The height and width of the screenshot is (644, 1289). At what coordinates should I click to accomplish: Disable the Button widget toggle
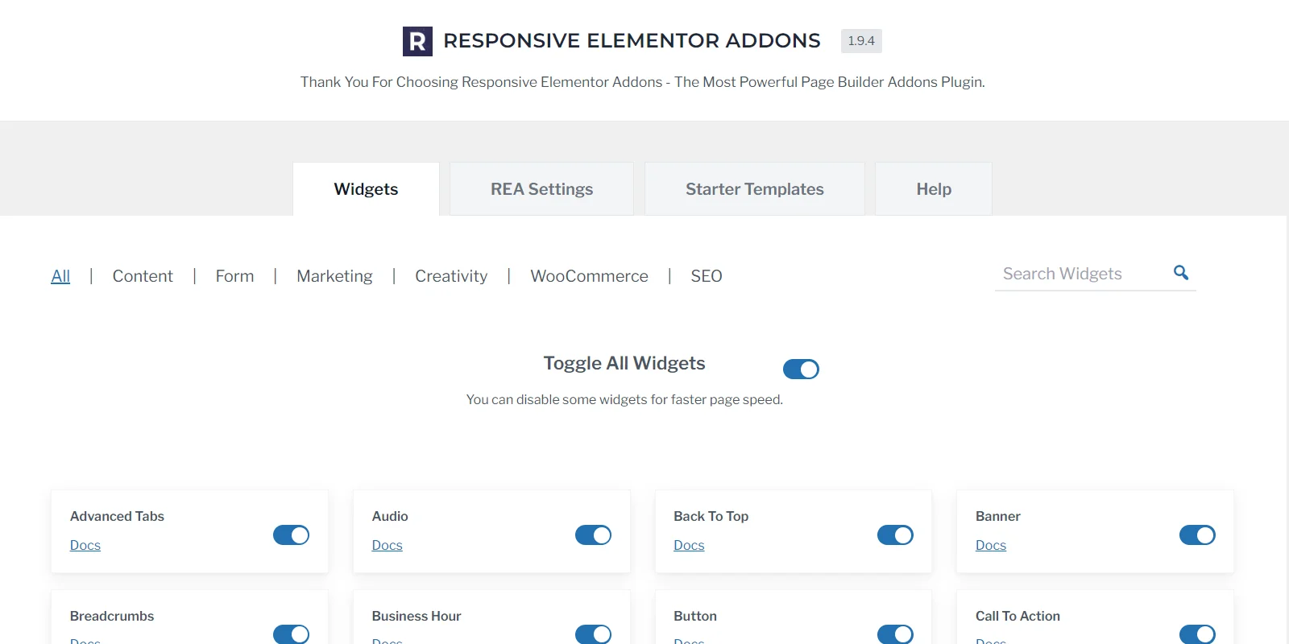(x=895, y=634)
